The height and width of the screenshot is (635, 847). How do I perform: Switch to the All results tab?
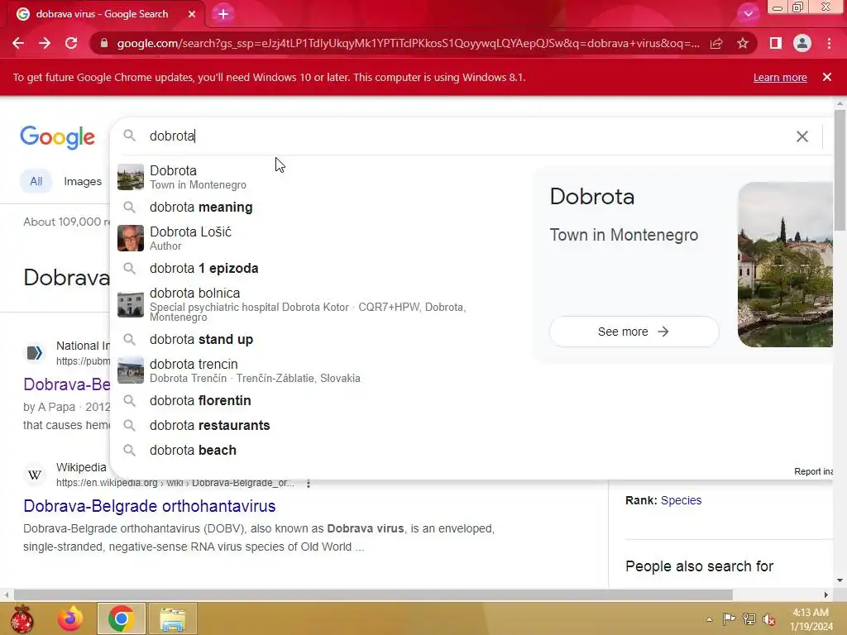(36, 181)
